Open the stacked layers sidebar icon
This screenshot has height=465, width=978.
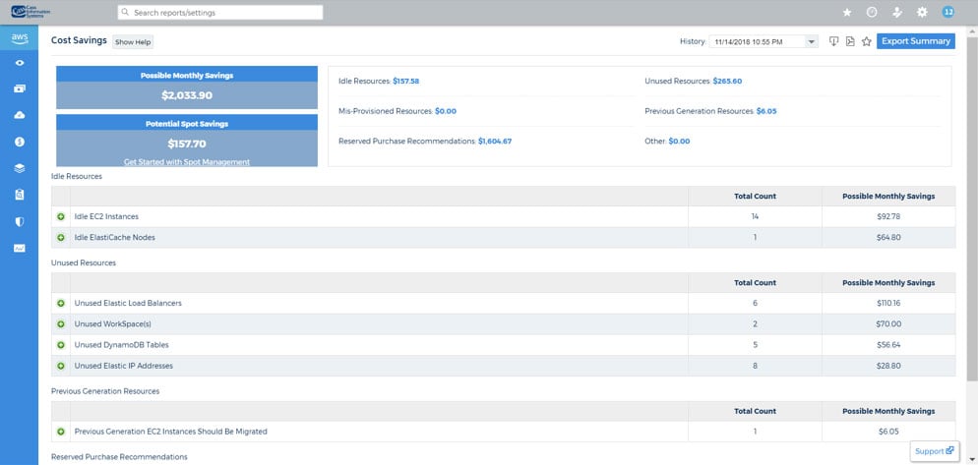pos(20,168)
